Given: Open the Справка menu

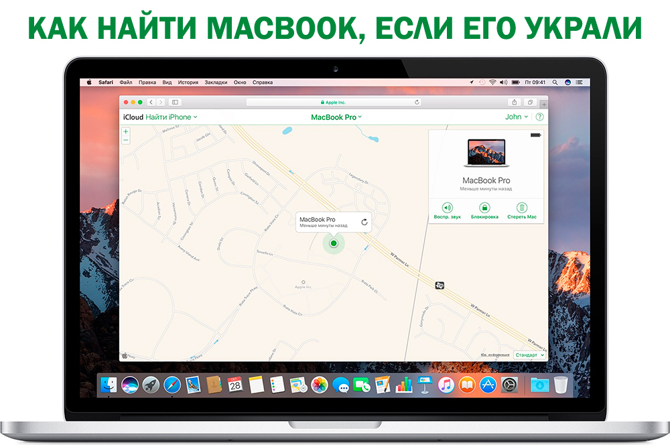Looking at the screenshot, I should 263,82.
